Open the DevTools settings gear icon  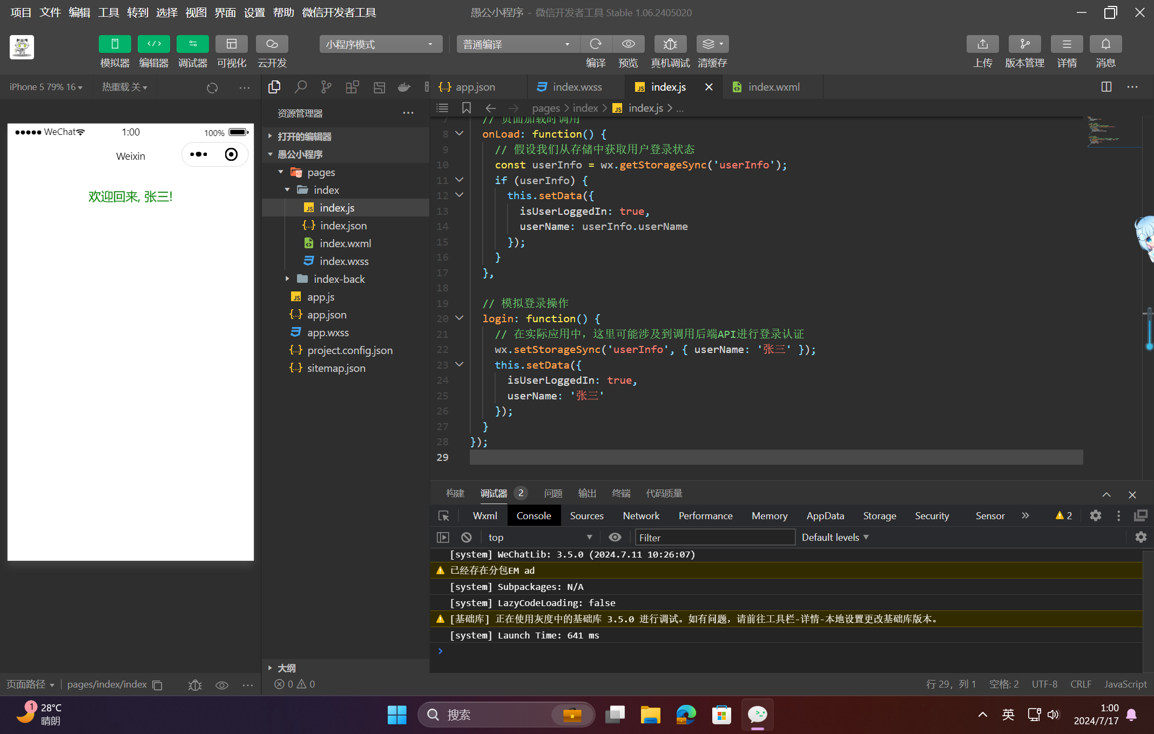click(1095, 515)
